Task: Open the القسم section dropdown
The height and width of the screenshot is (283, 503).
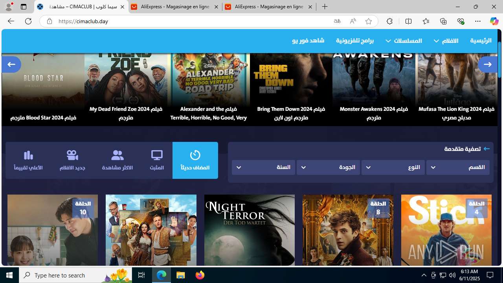Action: 458,167
